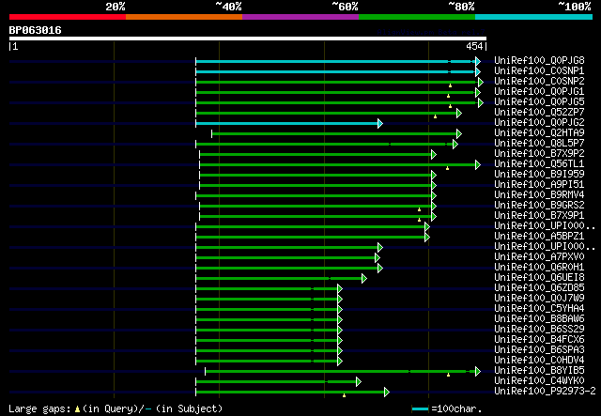Image resolution: width=601 pixels, height=416 pixels.
Task: Select the orange ~40% identity legend segment
Action: click(x=184, y=17)
